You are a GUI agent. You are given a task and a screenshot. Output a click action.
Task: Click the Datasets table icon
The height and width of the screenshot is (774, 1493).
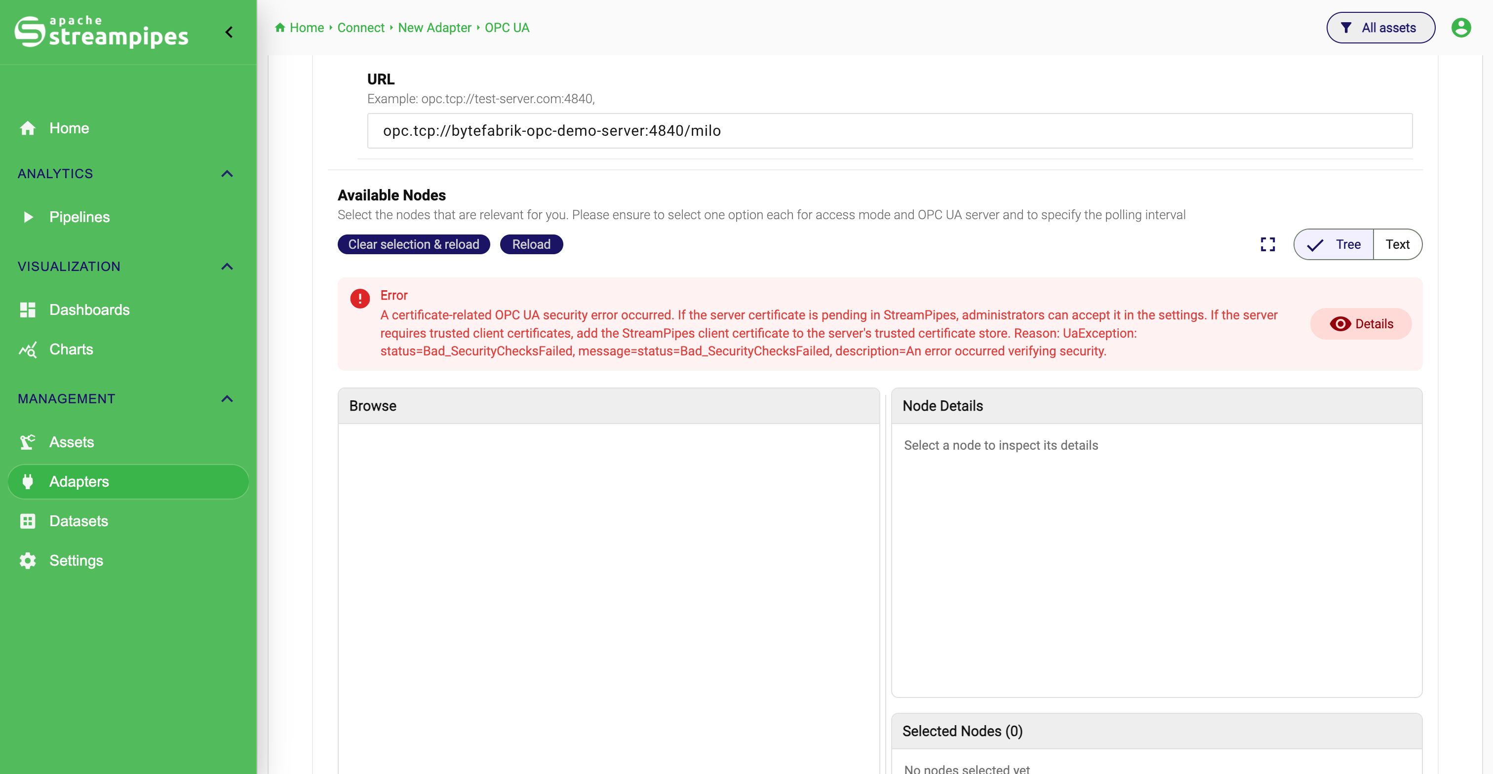click(28, 521)
